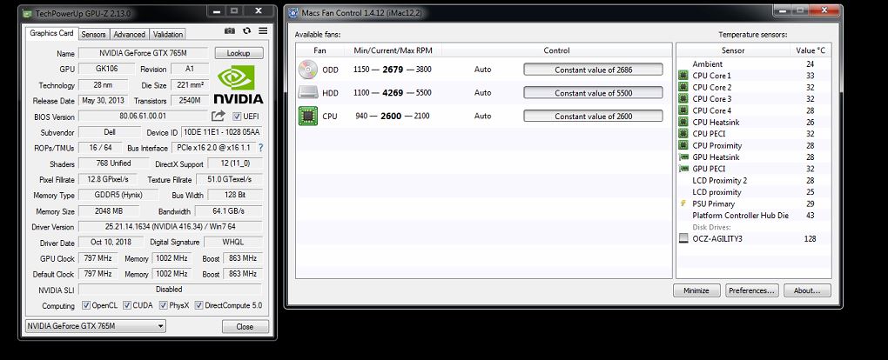This screenshot has height=360, width=888.
Task: Click the Close button in GPU-Z
Action: [x=245, y=327]
